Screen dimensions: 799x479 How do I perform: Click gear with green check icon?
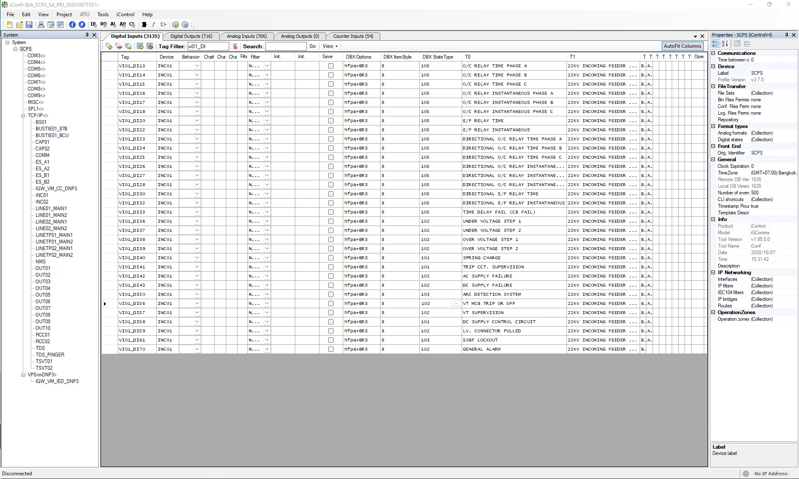(176, 25)
